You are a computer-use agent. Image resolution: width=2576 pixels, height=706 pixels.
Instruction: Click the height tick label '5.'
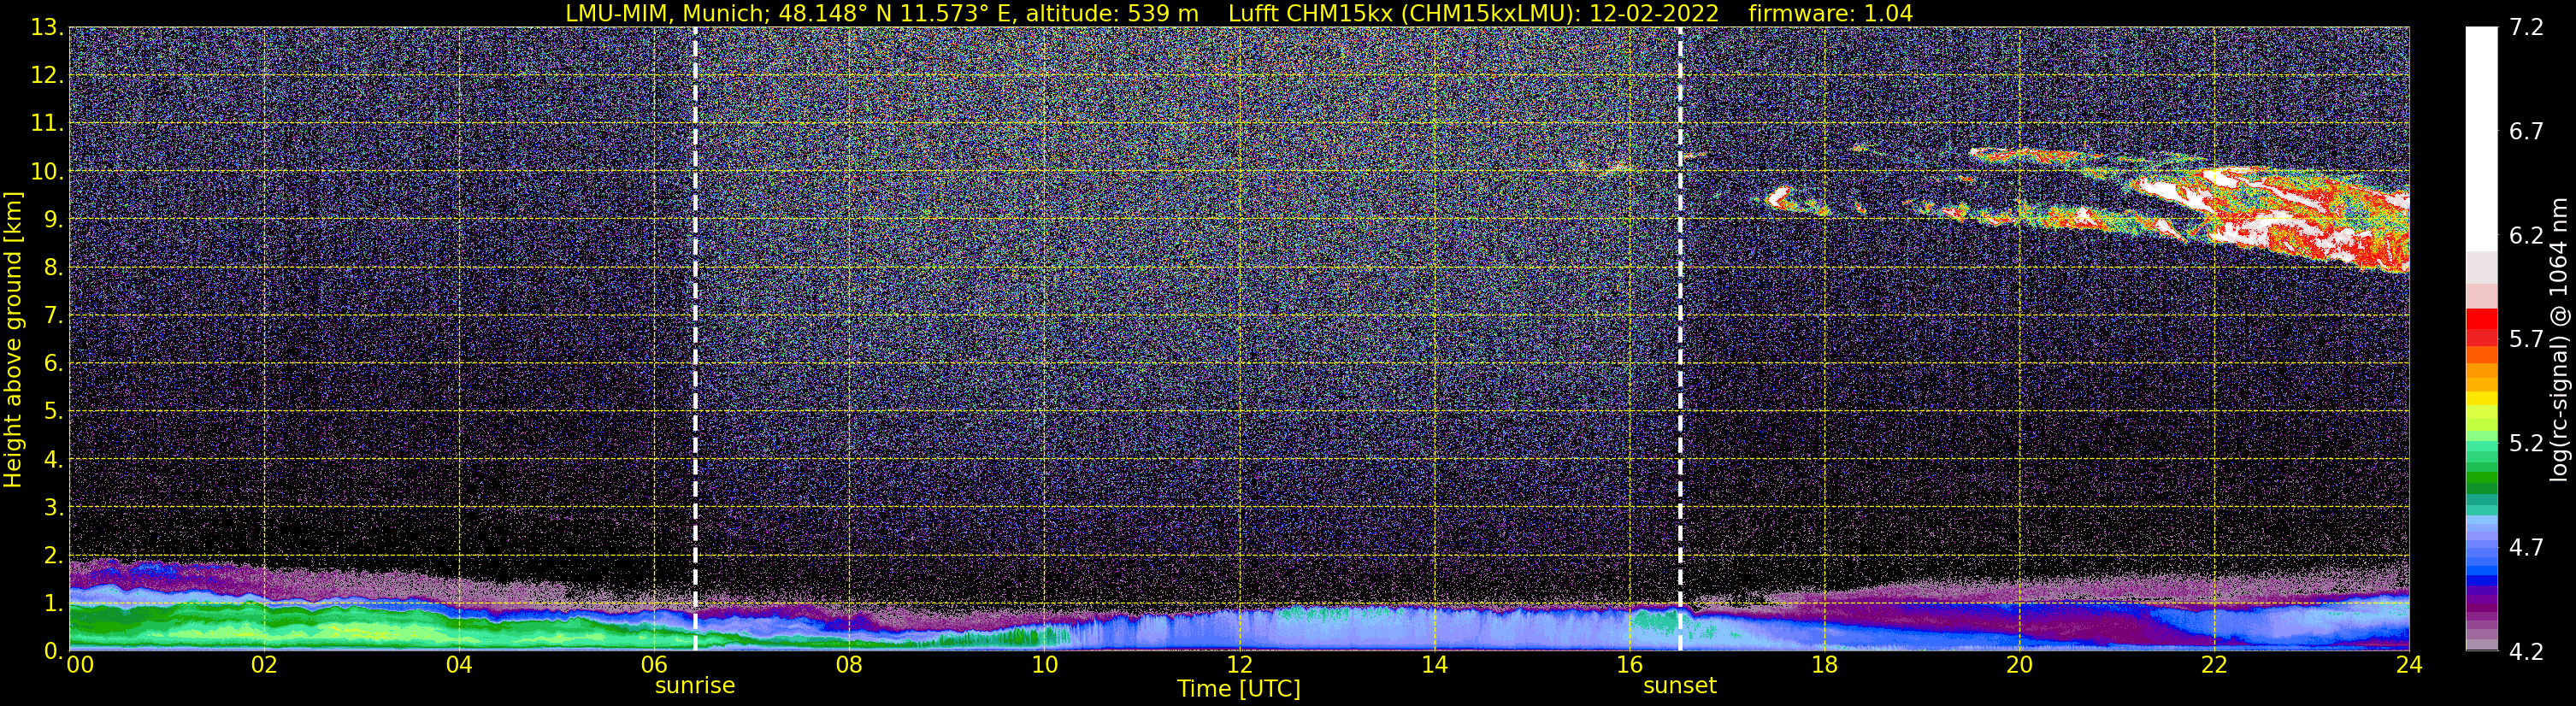(x=53, y=411)
